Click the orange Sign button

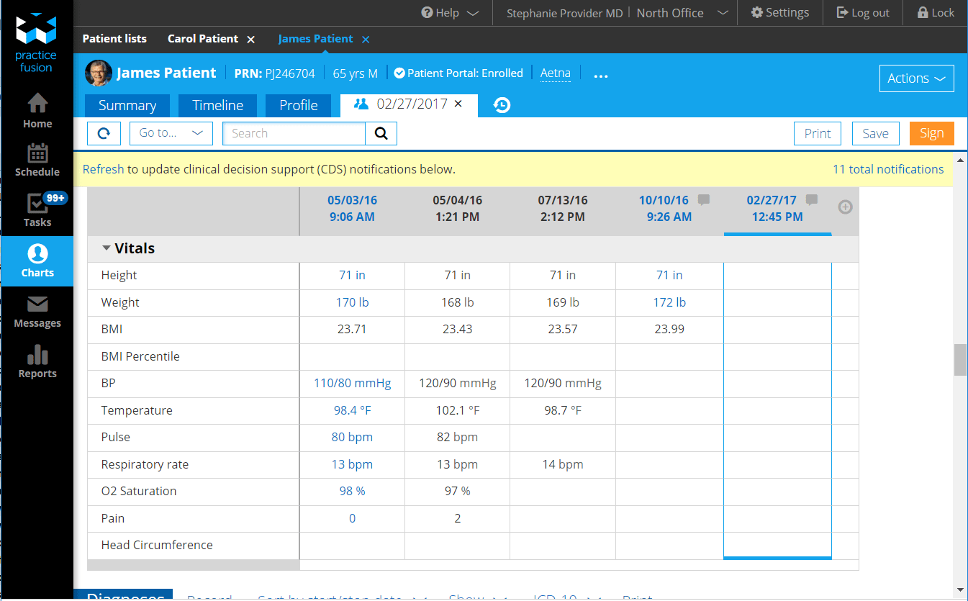931,133
